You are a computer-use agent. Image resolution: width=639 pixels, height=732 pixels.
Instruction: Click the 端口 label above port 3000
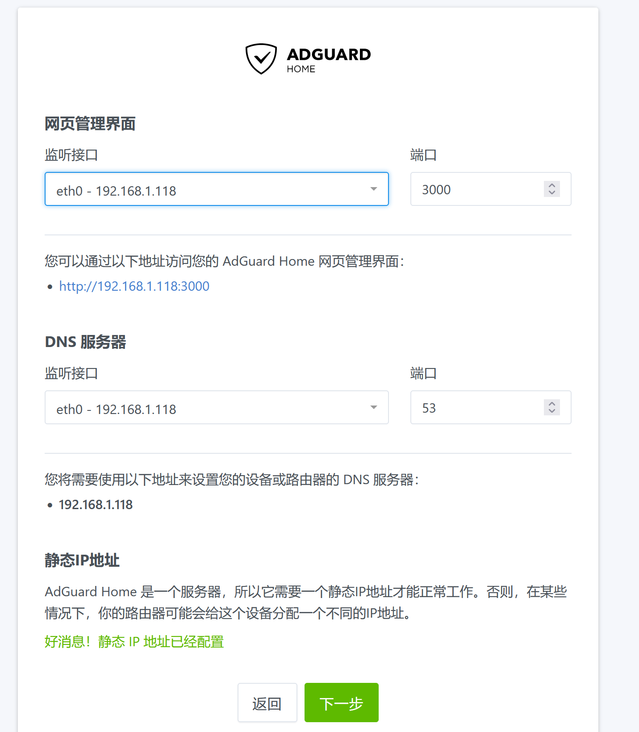point(423,155)
